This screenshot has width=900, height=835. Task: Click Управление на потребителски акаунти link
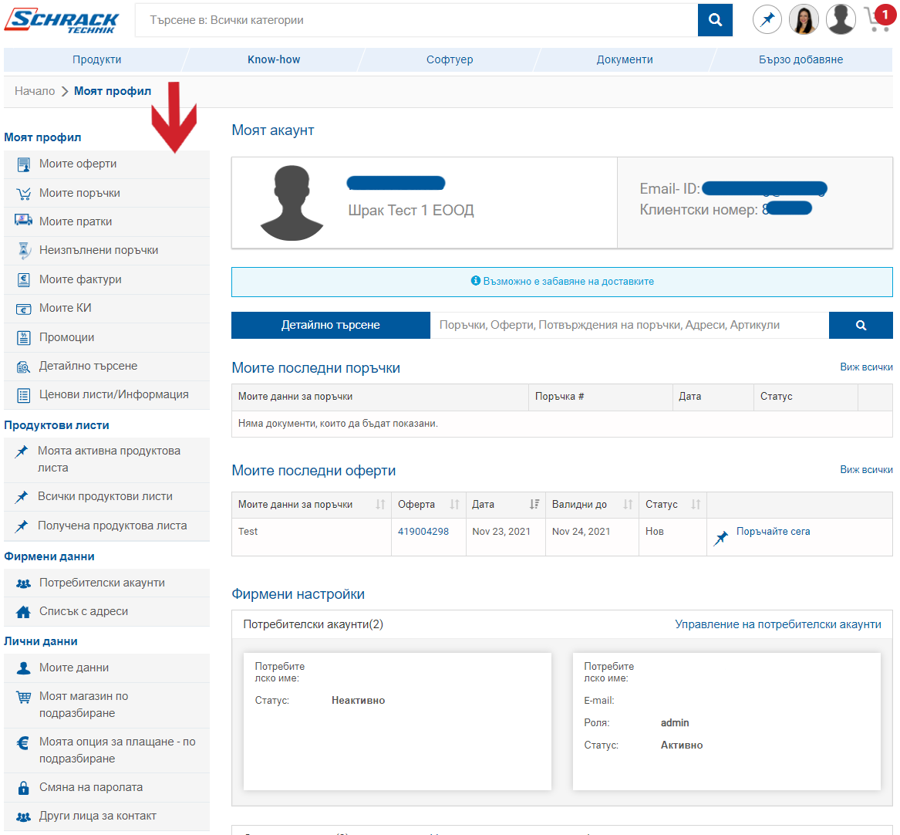[x=777, y=624]
